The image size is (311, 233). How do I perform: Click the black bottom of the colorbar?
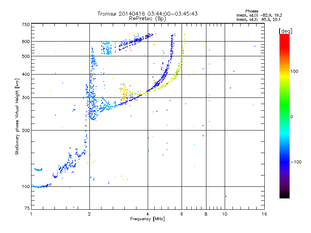click(285, 195)
